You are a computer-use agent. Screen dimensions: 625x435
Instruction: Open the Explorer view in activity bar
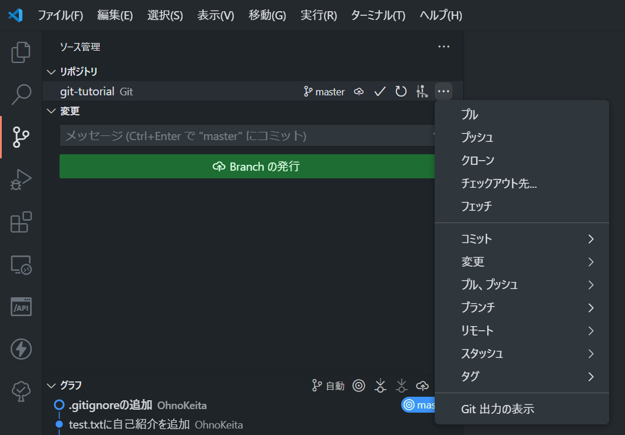(21, 52)
